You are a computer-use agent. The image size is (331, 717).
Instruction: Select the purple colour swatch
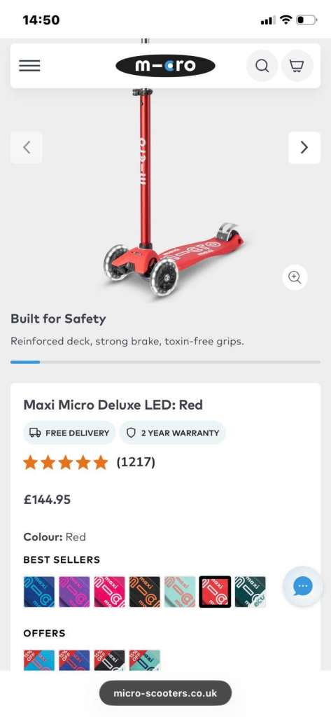(x=74, y=592)
